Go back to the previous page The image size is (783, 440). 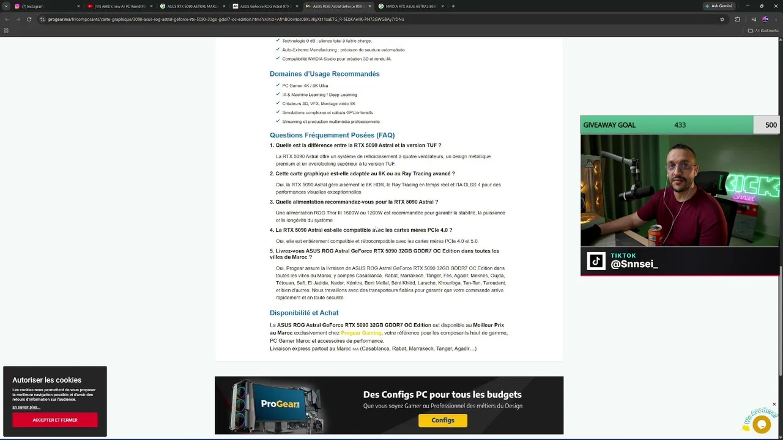tap(7, 19)
